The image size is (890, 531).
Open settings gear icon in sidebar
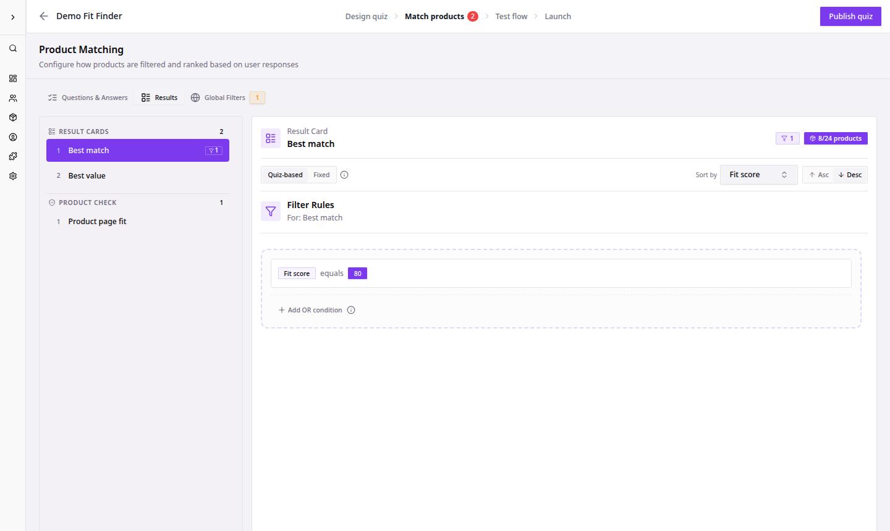[13, 176]
